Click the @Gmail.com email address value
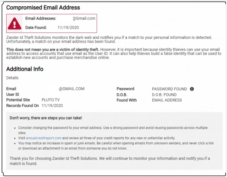Image resolution: width=227 pixels, height=177 pixels. click(x=84, y=18)
